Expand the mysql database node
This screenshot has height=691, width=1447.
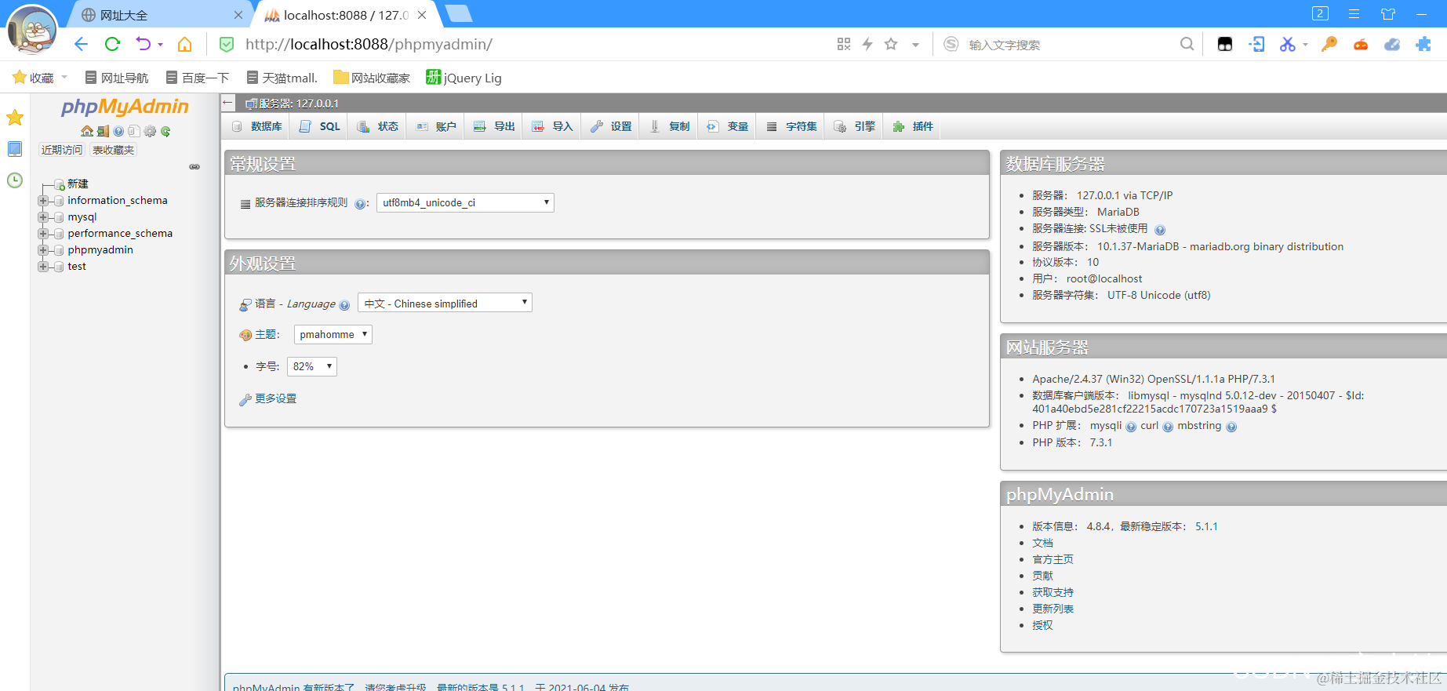[x=43, y=217]
